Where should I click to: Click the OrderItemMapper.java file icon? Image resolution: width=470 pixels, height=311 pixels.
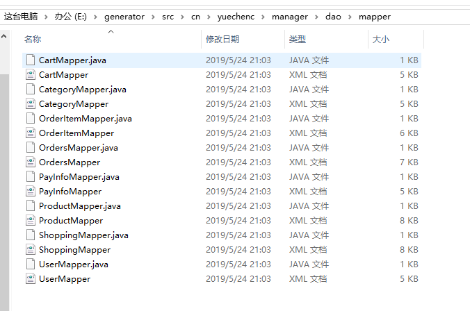coord(31,118)
